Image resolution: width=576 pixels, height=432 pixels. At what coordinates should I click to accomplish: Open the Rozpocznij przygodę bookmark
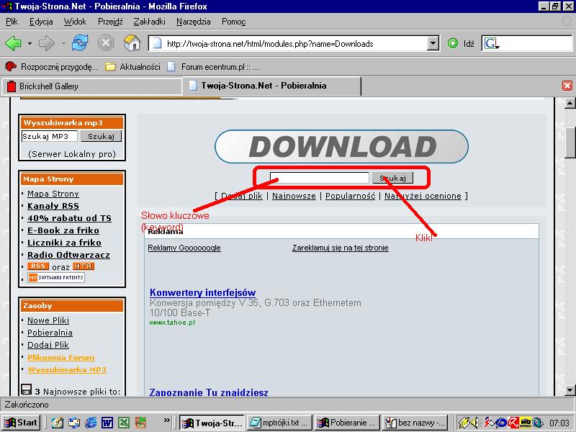[51, 67]
